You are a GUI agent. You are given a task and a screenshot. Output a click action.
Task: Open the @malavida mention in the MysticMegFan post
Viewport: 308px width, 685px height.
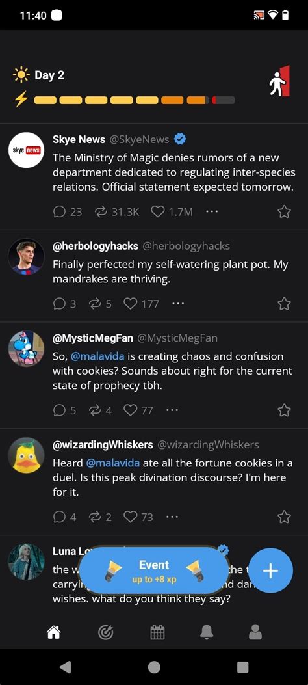[97, 356]
